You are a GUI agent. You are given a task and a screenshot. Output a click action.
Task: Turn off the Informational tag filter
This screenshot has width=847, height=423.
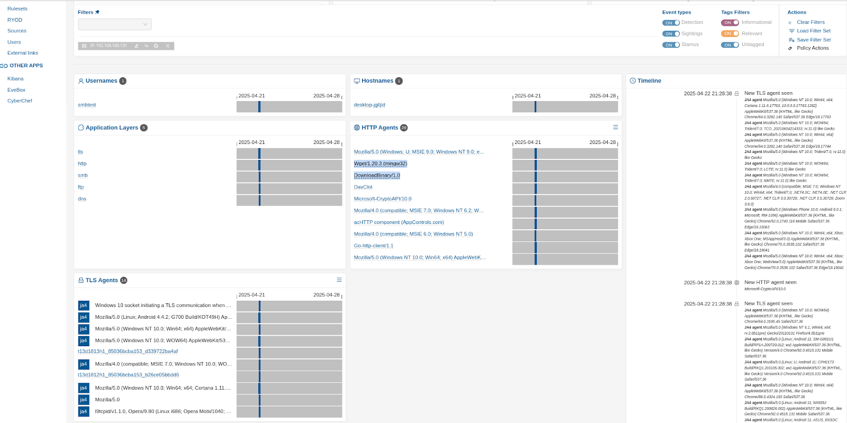click(729, 23)
